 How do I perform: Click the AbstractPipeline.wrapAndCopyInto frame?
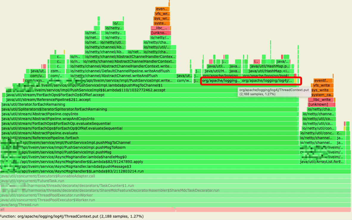[x=149, y=119]
